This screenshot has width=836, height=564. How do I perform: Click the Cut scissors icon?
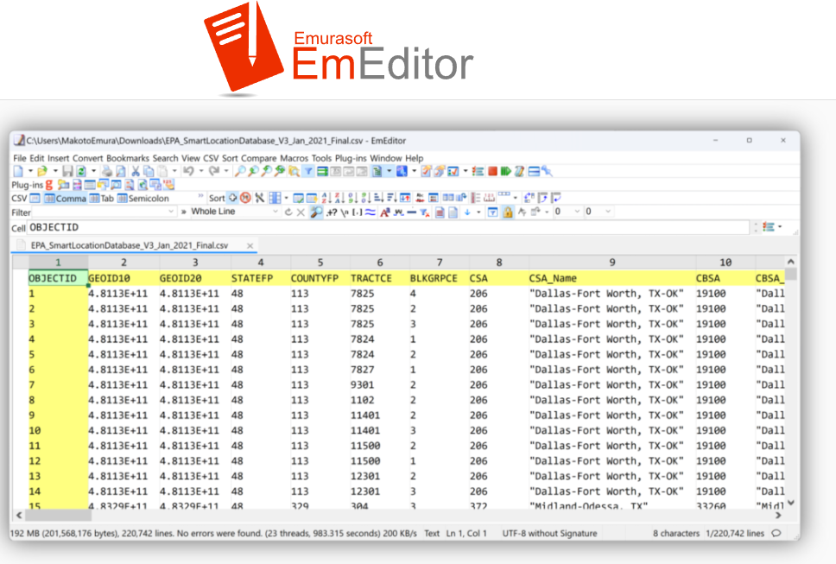point(136,171)
